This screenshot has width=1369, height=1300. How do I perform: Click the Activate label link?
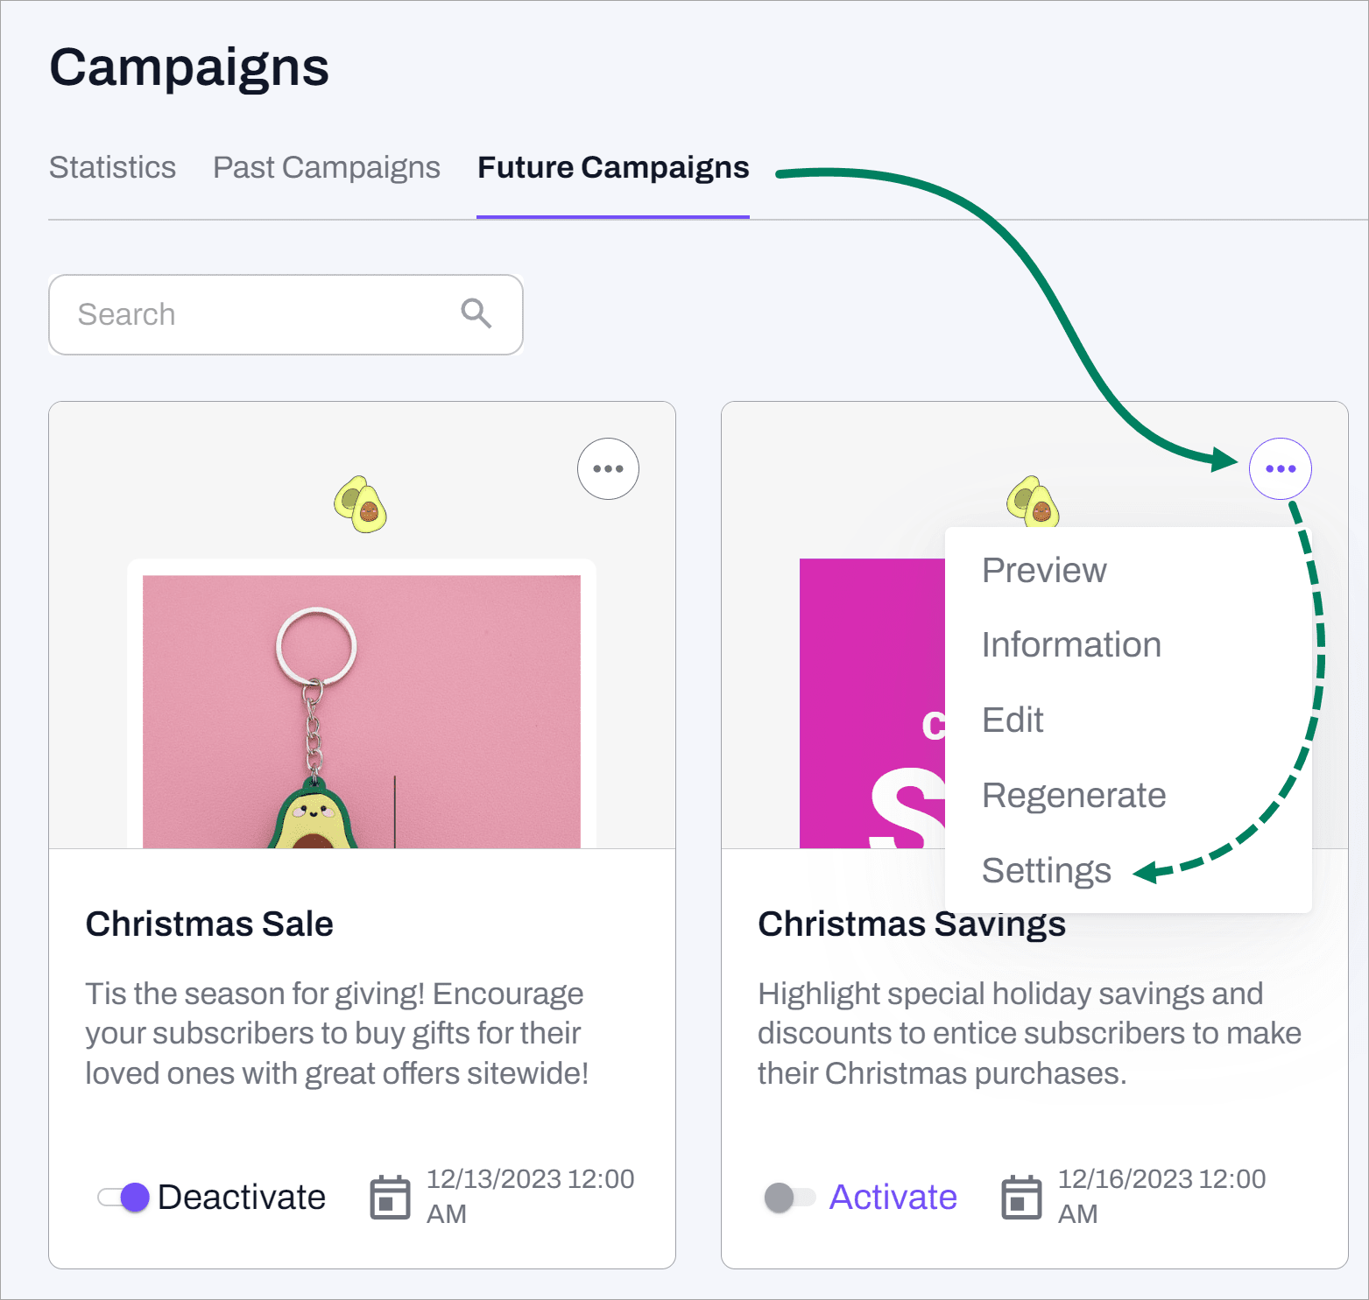(893, 1197)
